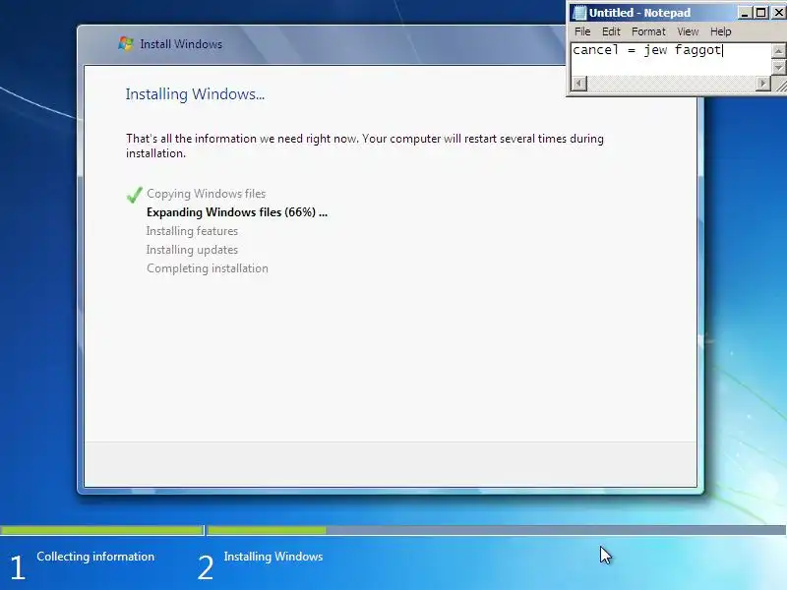
Task: Click the green checkmark beside Copying Windows files
Action: (x=134, y=194)
